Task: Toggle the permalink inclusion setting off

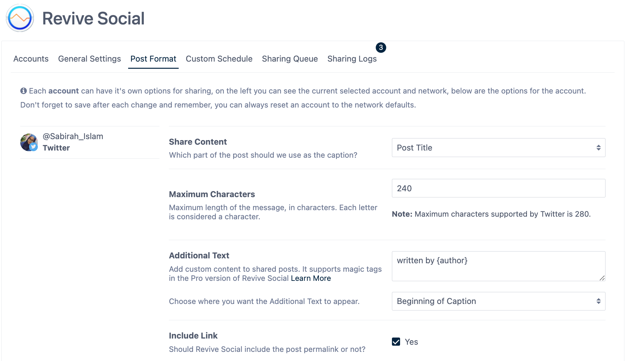Action: 396,342
